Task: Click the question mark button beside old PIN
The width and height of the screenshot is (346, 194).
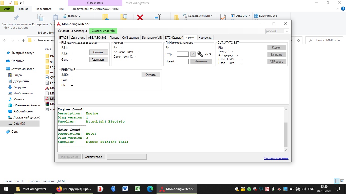Action: click(193, 54)
